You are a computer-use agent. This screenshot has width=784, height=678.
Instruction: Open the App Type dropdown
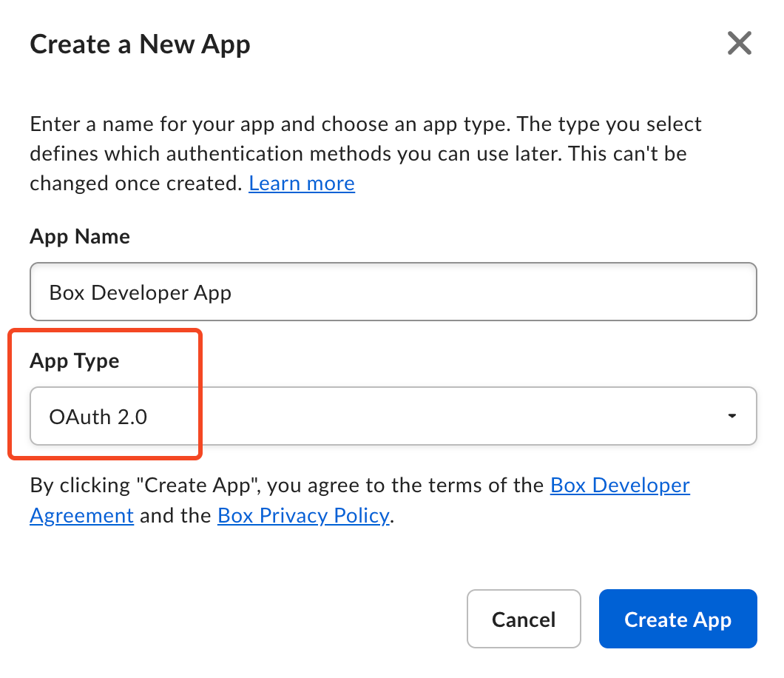click(393, 416)
